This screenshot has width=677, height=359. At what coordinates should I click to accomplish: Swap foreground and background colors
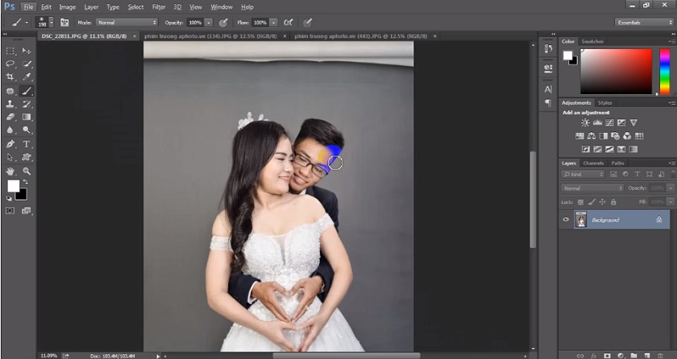[25, 181]
